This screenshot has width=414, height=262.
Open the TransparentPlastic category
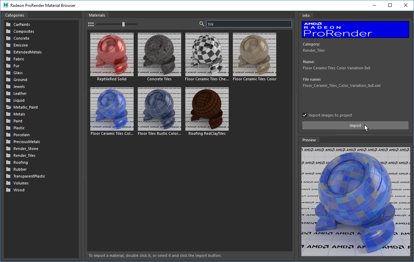click(29, 176)
